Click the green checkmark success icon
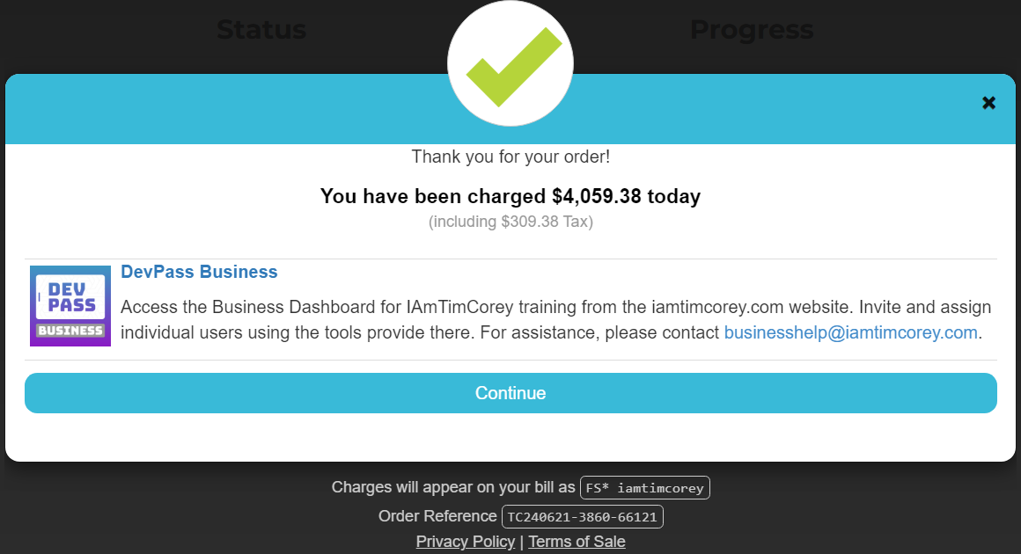Viewport: 1021px width, 554px height. 510,65
